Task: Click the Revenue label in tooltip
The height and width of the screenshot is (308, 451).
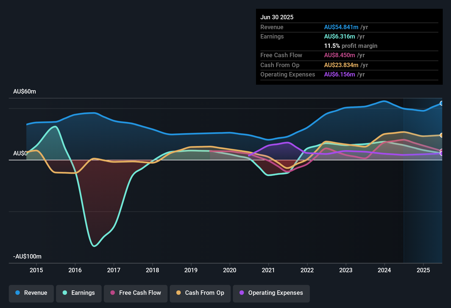Action: (x=272, y=27)
